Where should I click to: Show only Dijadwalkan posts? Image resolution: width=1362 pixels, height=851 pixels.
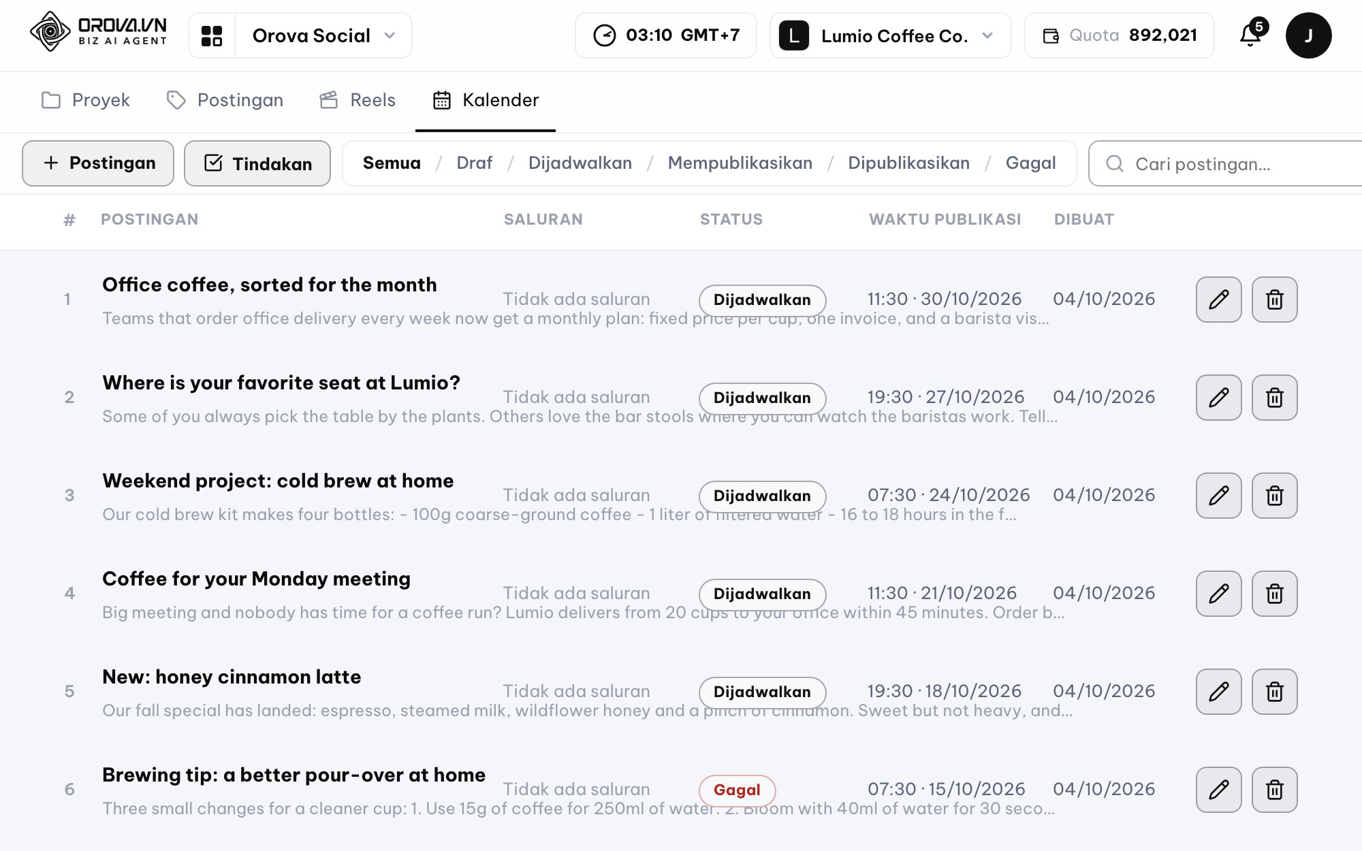(580, 163)
